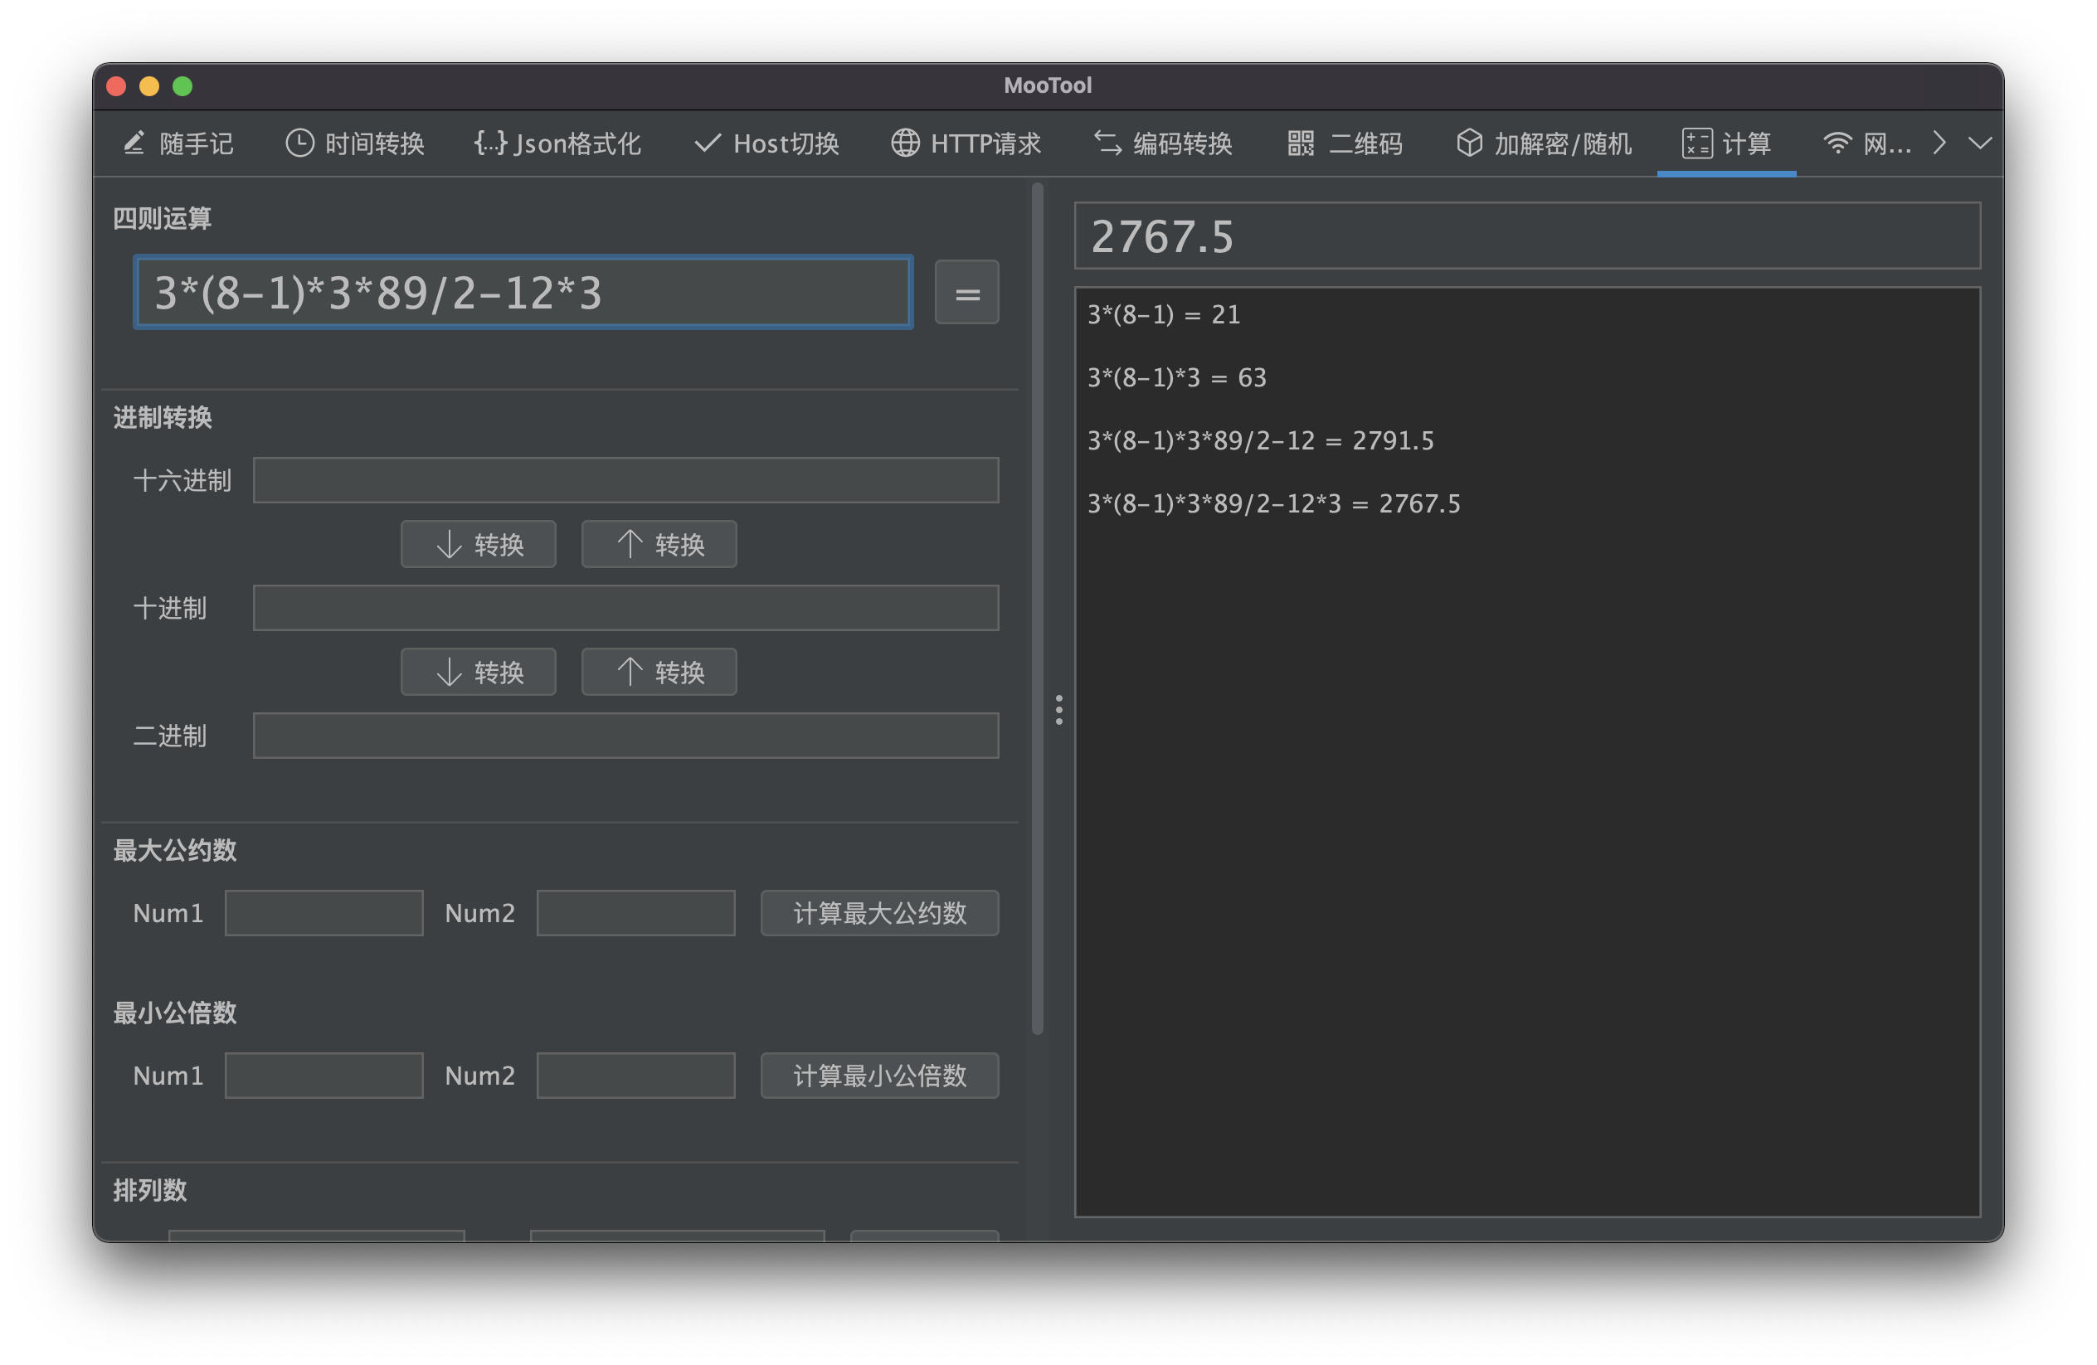Convert hex to decimal with down 转换
Screen dimensions: 2097x1365
pos(479,544)
